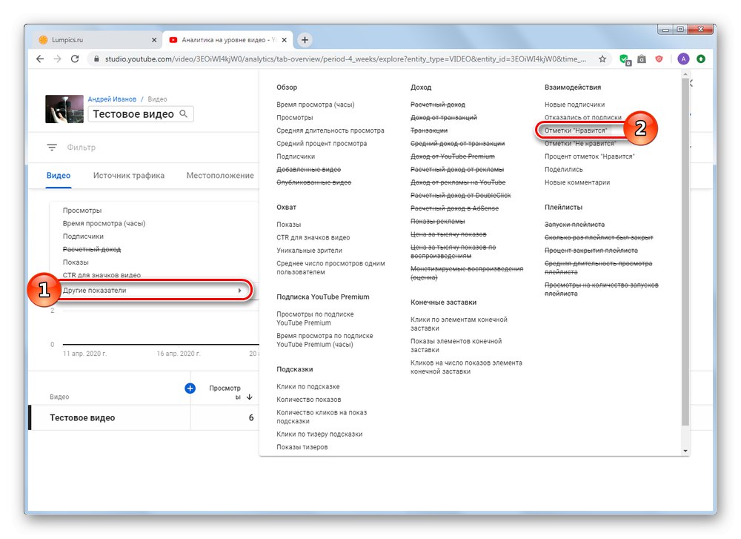Click the Фильтр input field
Viewport: 741px width, 539px height.
click(x=82, y=148)
